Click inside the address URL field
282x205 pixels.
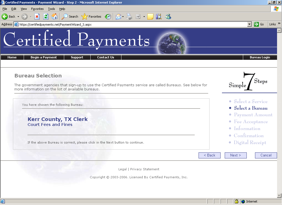pos(132,24)
